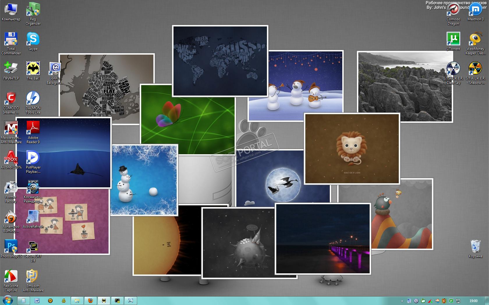Open Windows Explorer folder taskbar button
This screenshot has width=489, height=305.
(77, 301)
